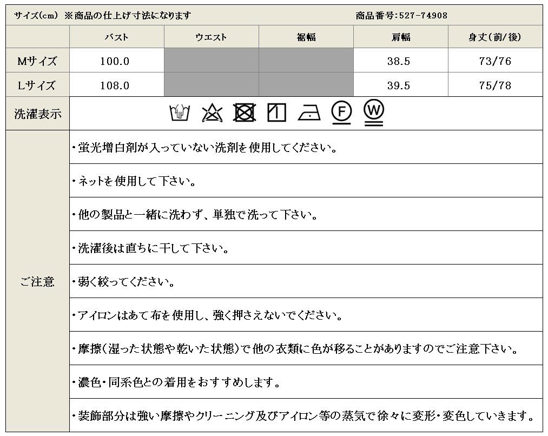Click the hand wash laundry symbol
This screenshot has height=436, width=548.
click(179, 113)
